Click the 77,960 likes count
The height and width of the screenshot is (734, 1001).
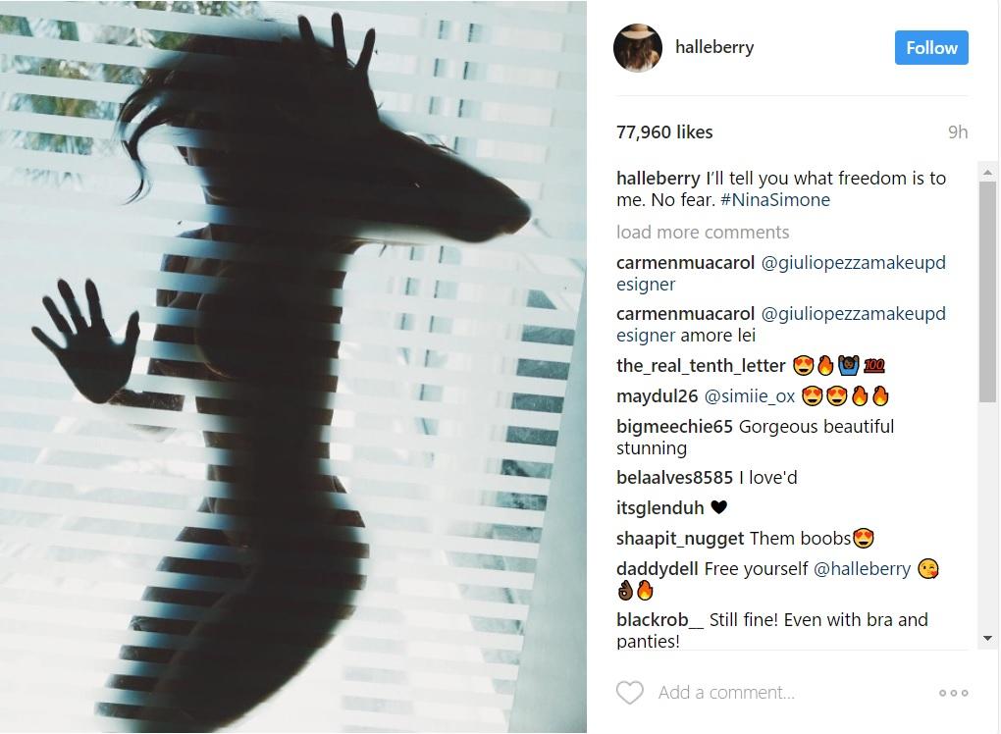(664, 132)
